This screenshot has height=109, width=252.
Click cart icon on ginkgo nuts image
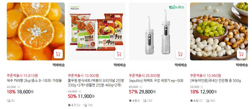pyautogui.click(x=241, y=54)
